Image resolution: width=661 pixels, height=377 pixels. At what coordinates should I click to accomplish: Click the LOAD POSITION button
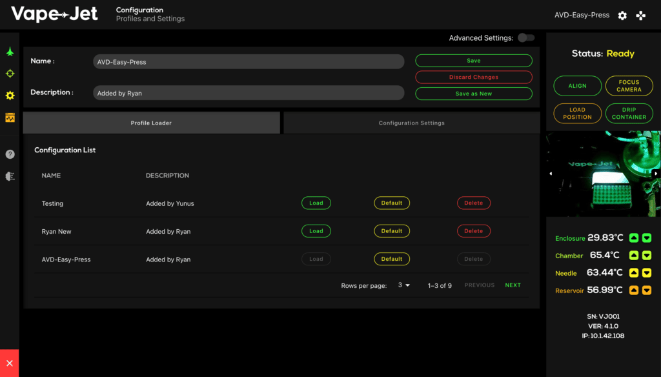click(578, 114)
